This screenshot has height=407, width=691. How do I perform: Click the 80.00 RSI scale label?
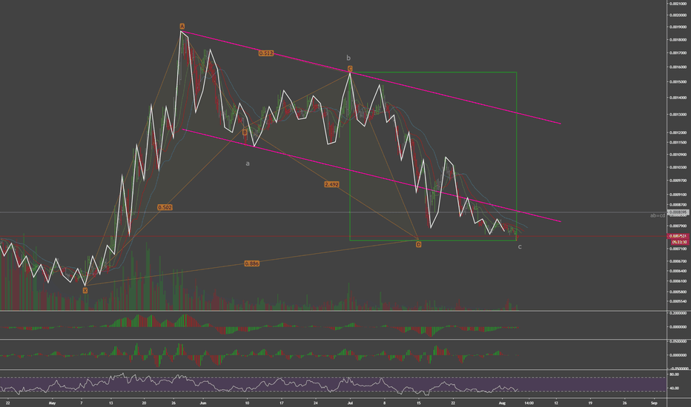click(x=674, y=374)
